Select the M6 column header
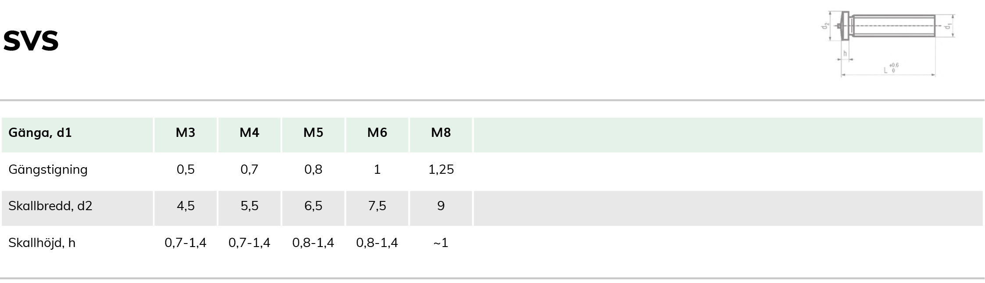The image size is (985, 283). (x=377, y=135)
